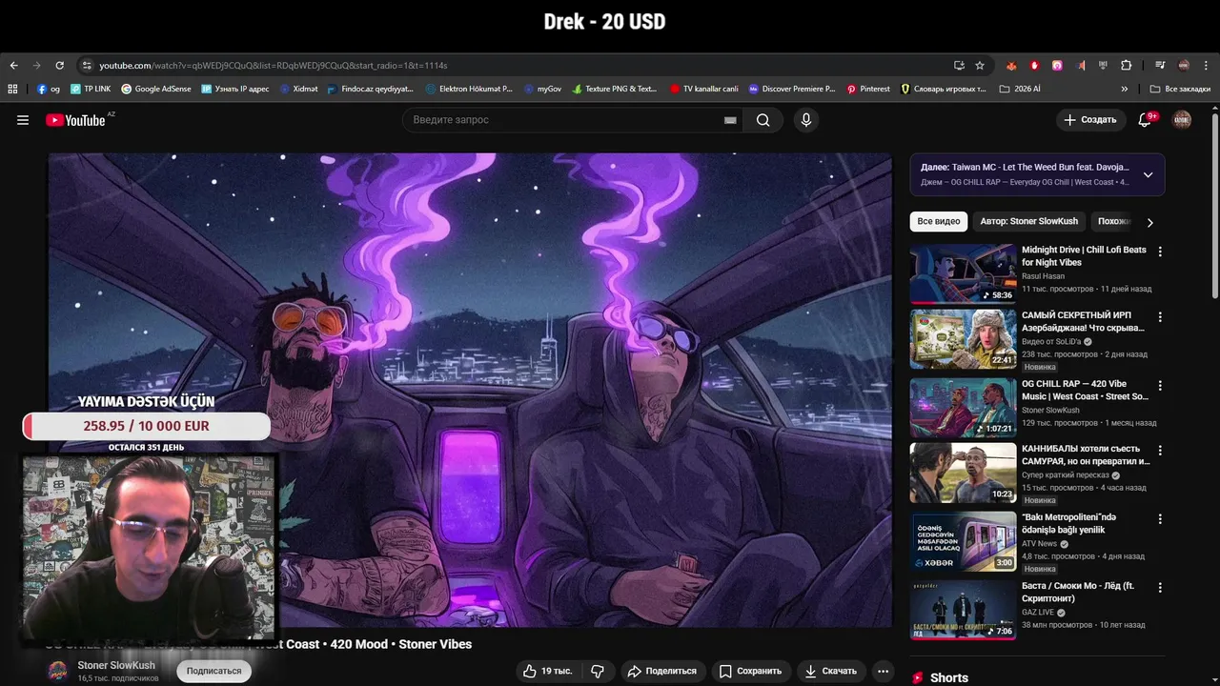Open options for САМЫЙ СЕКРЕТНЫЙ ИРП video
This screenshot has height=686, width=1220.
[1160, 316]
